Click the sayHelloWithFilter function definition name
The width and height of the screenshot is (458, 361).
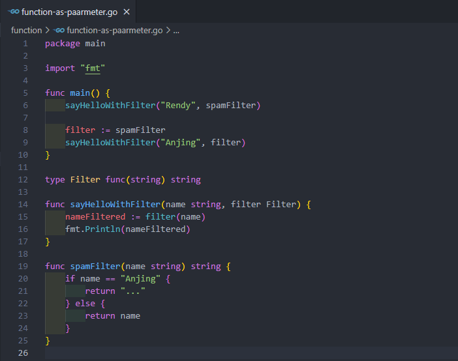(x=115, y=205)
